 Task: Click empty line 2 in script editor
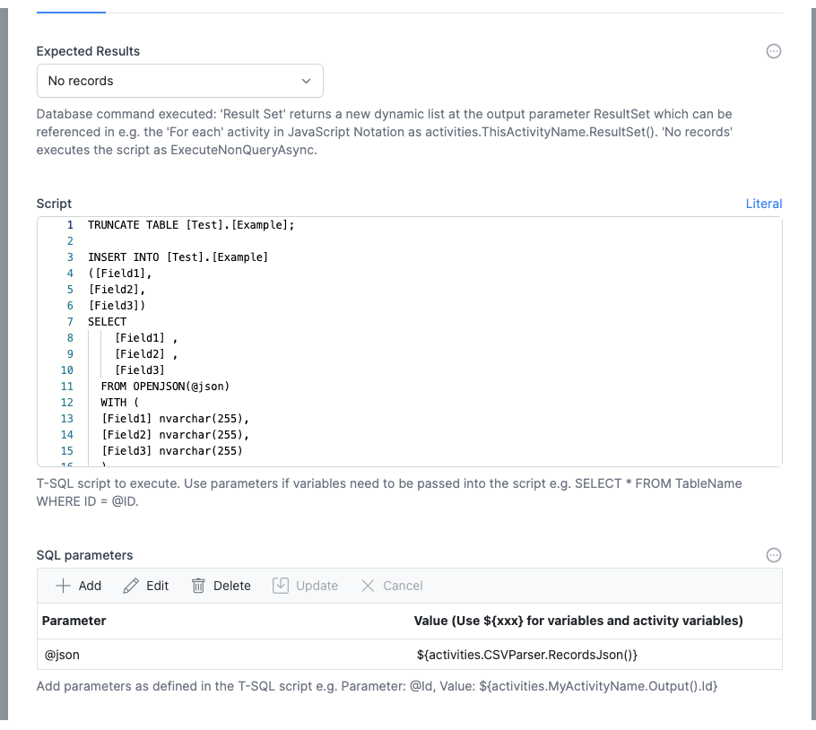click(269, 241)
